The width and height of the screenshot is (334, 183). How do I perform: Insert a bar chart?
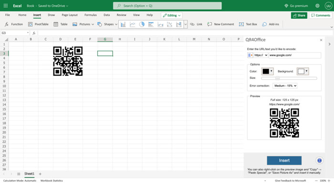151,24
